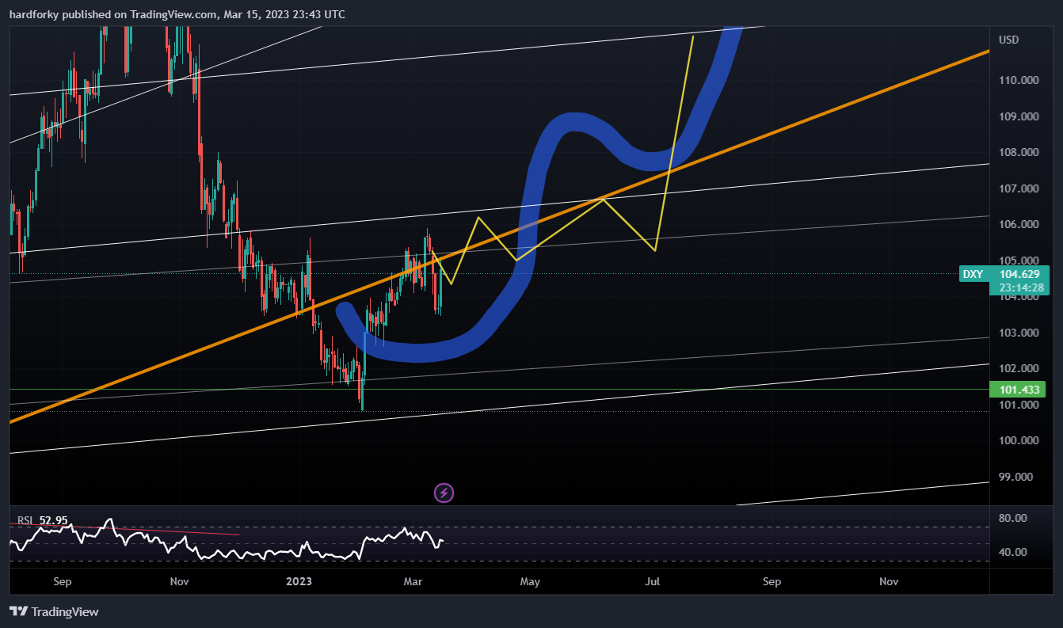Screen dimensions: 1063x628
Task: Click the May time axis label
Action: pyautogui.click(x=530, y=581)
